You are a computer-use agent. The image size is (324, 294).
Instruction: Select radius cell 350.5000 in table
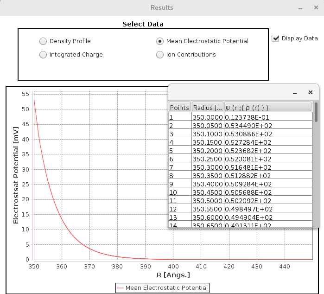click(x=208, y=200)
